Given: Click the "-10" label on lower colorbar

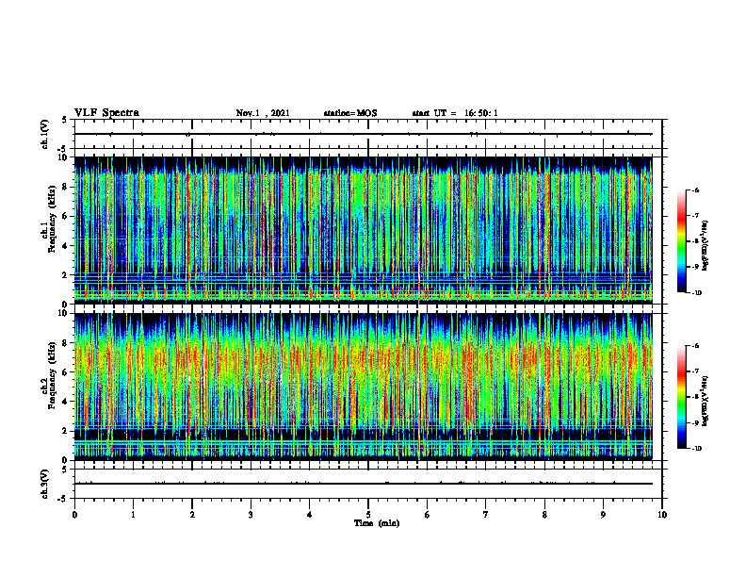Looking at the screenshot, I should [x=696, y=449].
